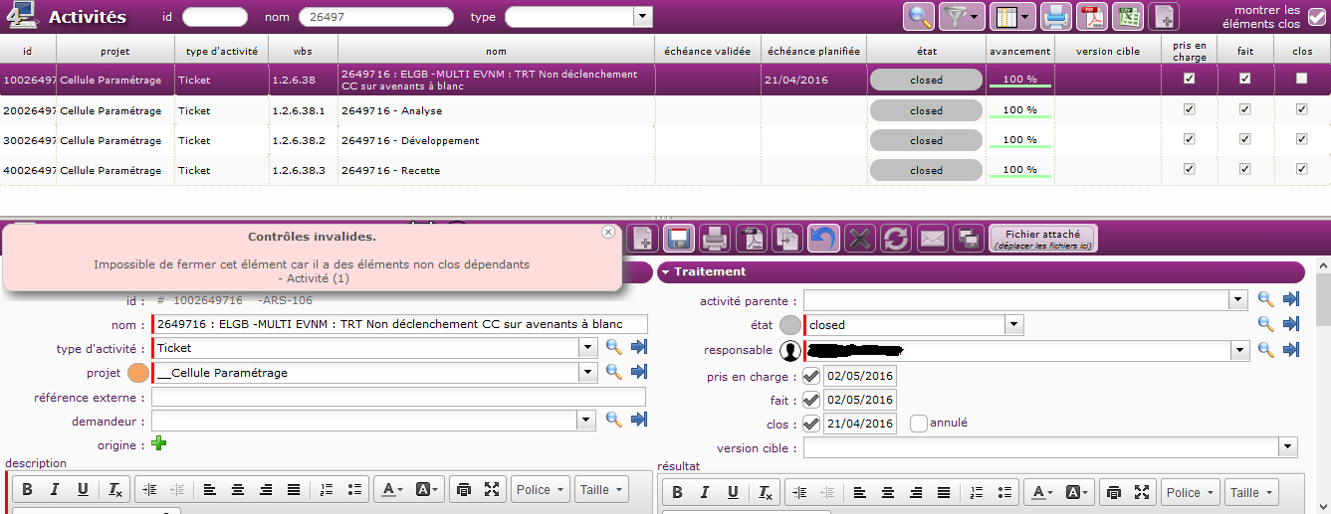Check the 'annulé' checkbox
Screen dimensions: 1331x514
(919, 424)
